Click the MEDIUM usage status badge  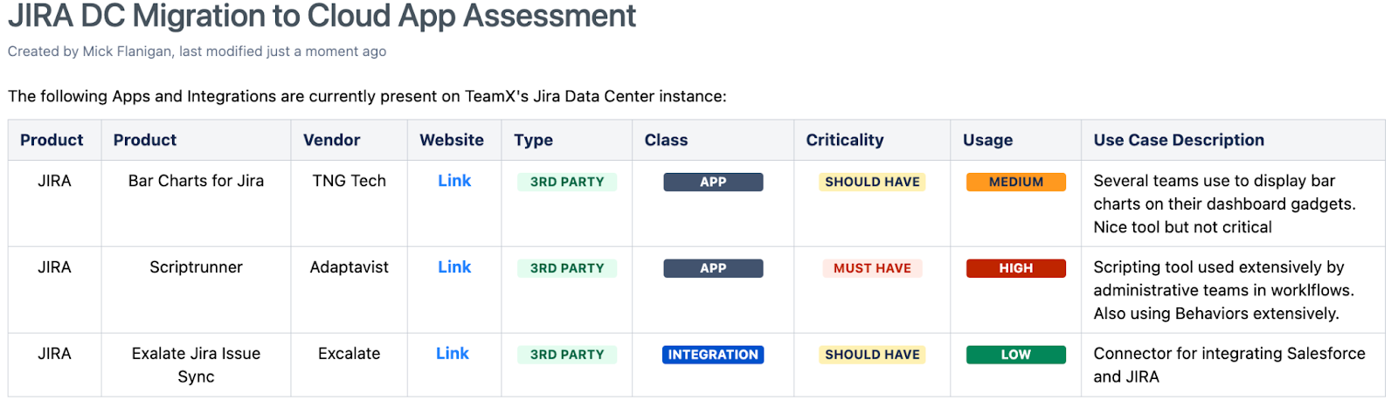click(x=1015, y=182)
